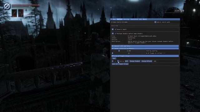Viewport: 200px width, 112px height.
Task: Click the Change shaders button
Action: 135,61
